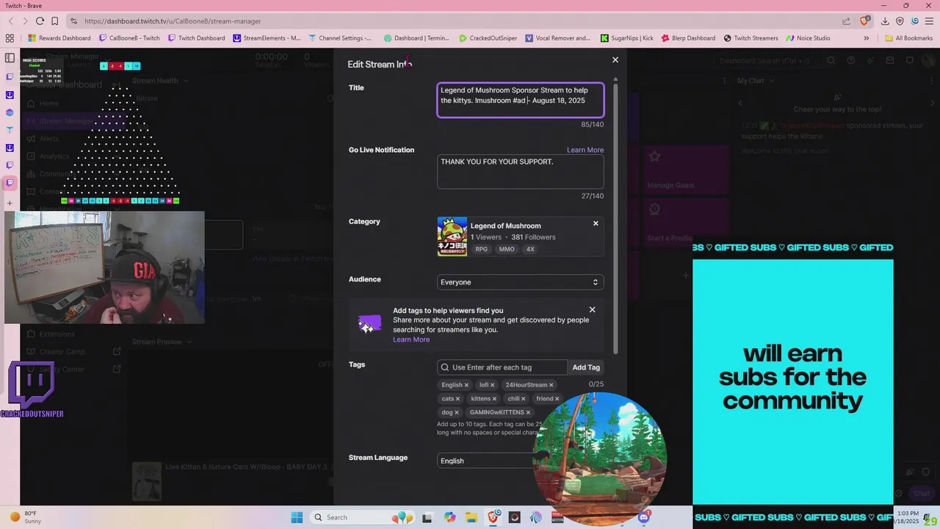Remove the Legend of Mushroom category
The image size is (940, 529).
pyautogui.click(x=596, y=223)
